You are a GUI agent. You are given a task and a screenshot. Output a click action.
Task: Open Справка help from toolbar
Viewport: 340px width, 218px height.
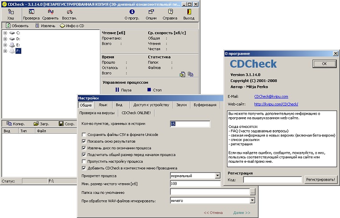click(170, 15)
